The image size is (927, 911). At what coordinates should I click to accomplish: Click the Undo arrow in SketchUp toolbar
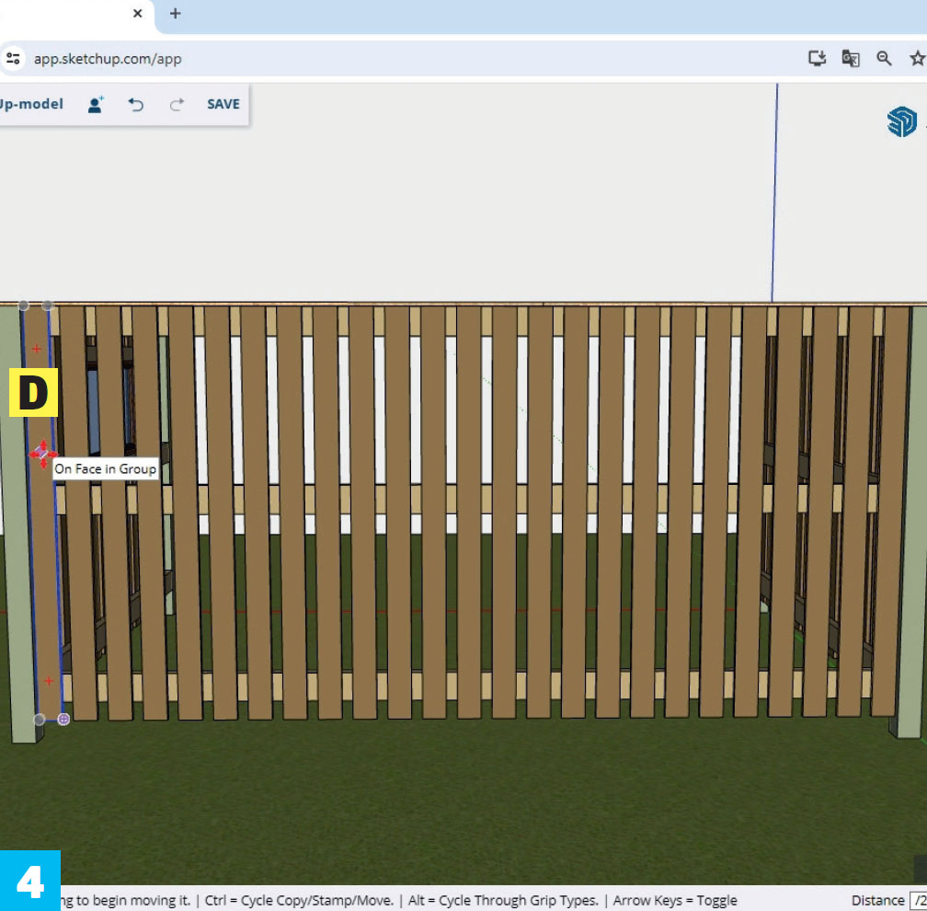coord(136,105)
